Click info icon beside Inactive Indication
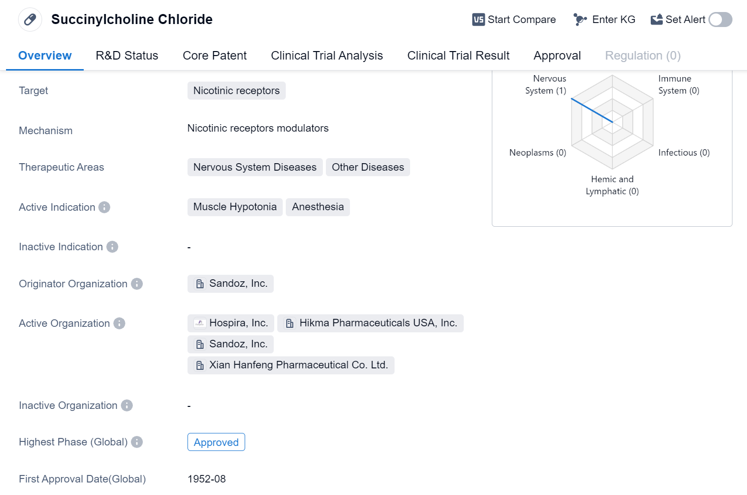This screenshot has width=747, height=495. 112,247
